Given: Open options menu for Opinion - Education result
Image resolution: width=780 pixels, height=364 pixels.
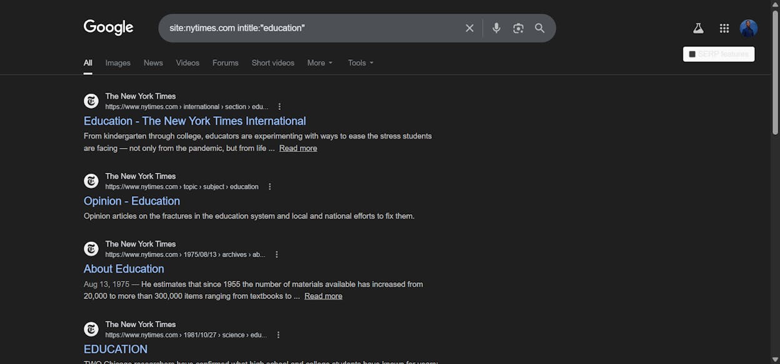Looking at the screenshot, I should pos(270,187).
